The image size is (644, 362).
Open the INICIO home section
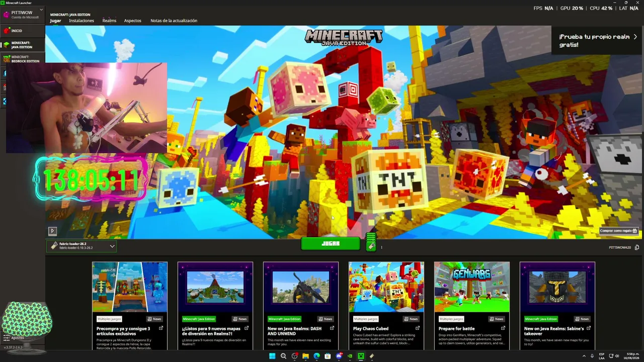[22, 31]
